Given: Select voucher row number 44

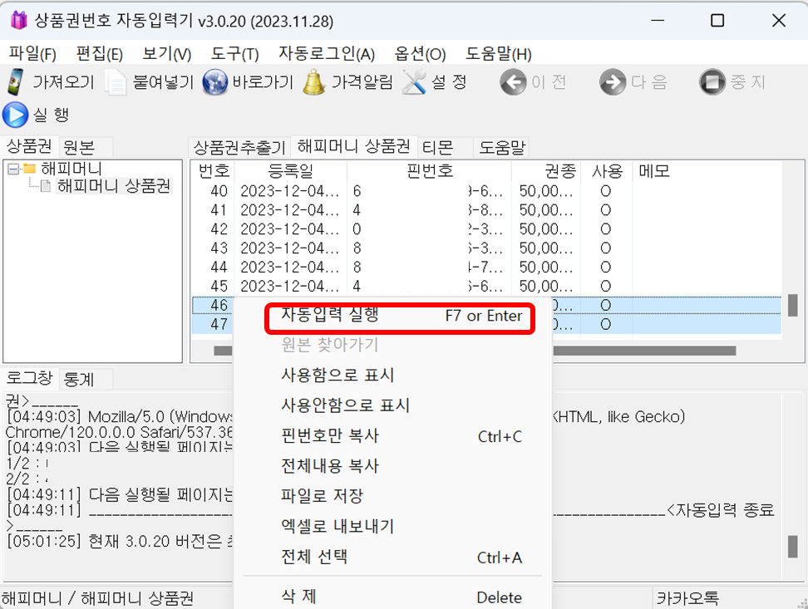Looking at the screenshot, I should 486,268.
